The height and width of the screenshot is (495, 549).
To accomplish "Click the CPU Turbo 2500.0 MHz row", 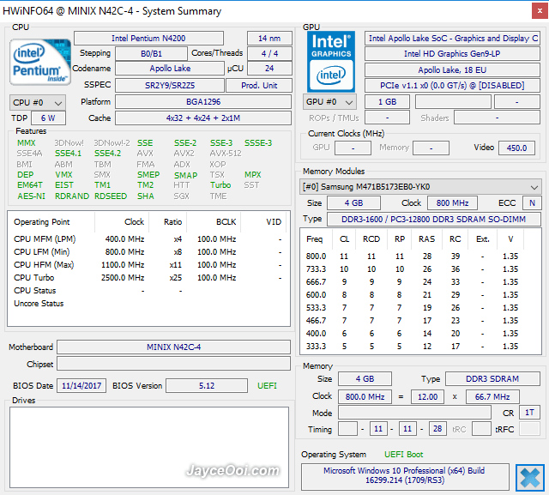I will click(147, 278).
